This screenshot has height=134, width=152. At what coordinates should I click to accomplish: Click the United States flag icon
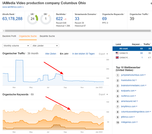117,53
